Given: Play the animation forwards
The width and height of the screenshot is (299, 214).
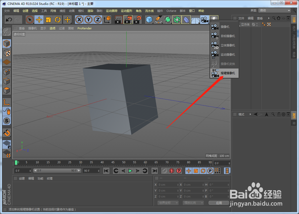Looking at the screenshot, I should [130, 171].
